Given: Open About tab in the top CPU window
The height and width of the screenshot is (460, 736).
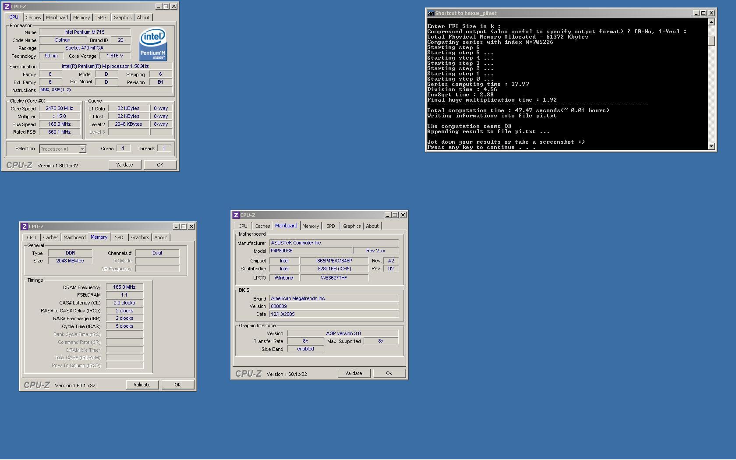Looking at the screenshot, I should [143, 18].
